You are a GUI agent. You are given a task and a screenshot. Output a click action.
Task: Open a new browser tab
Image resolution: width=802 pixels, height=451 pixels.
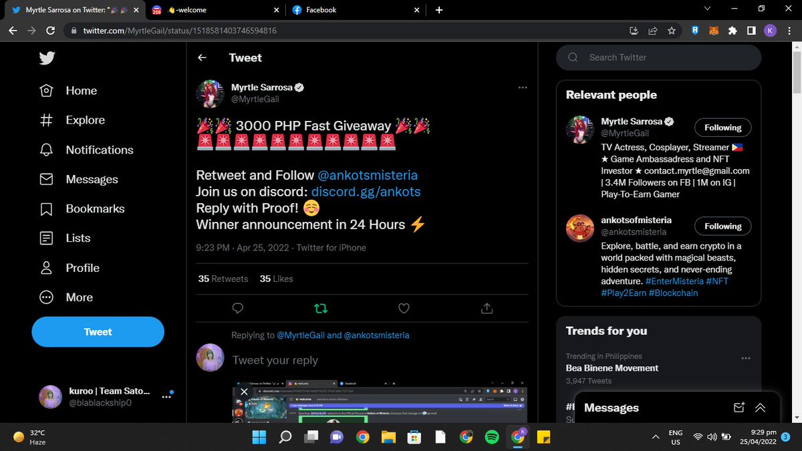coord(438,10)
